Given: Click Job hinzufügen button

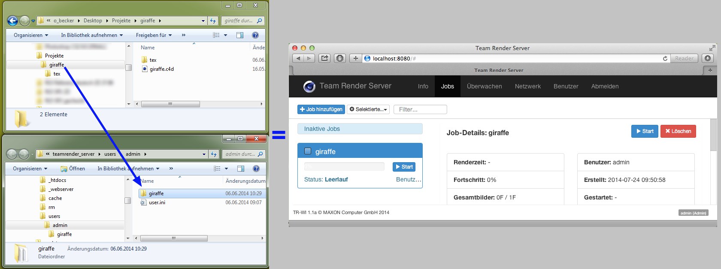Looking at the screenshot, I should coord(321,109).
